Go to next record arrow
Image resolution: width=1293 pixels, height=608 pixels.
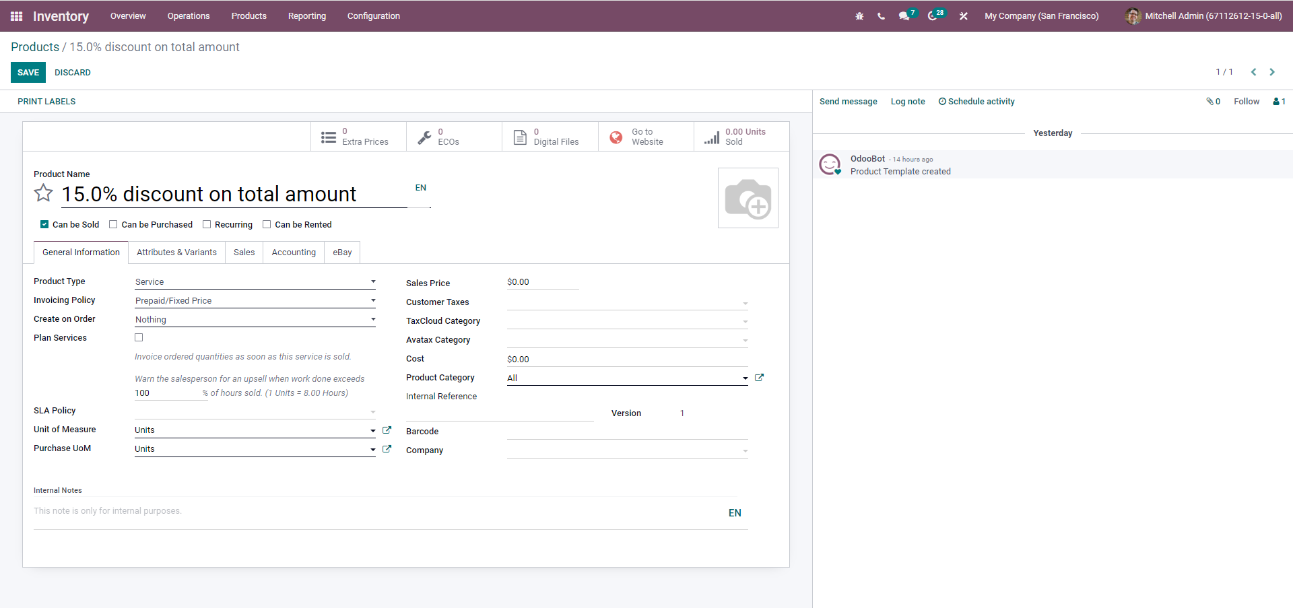coord(1272,72)
